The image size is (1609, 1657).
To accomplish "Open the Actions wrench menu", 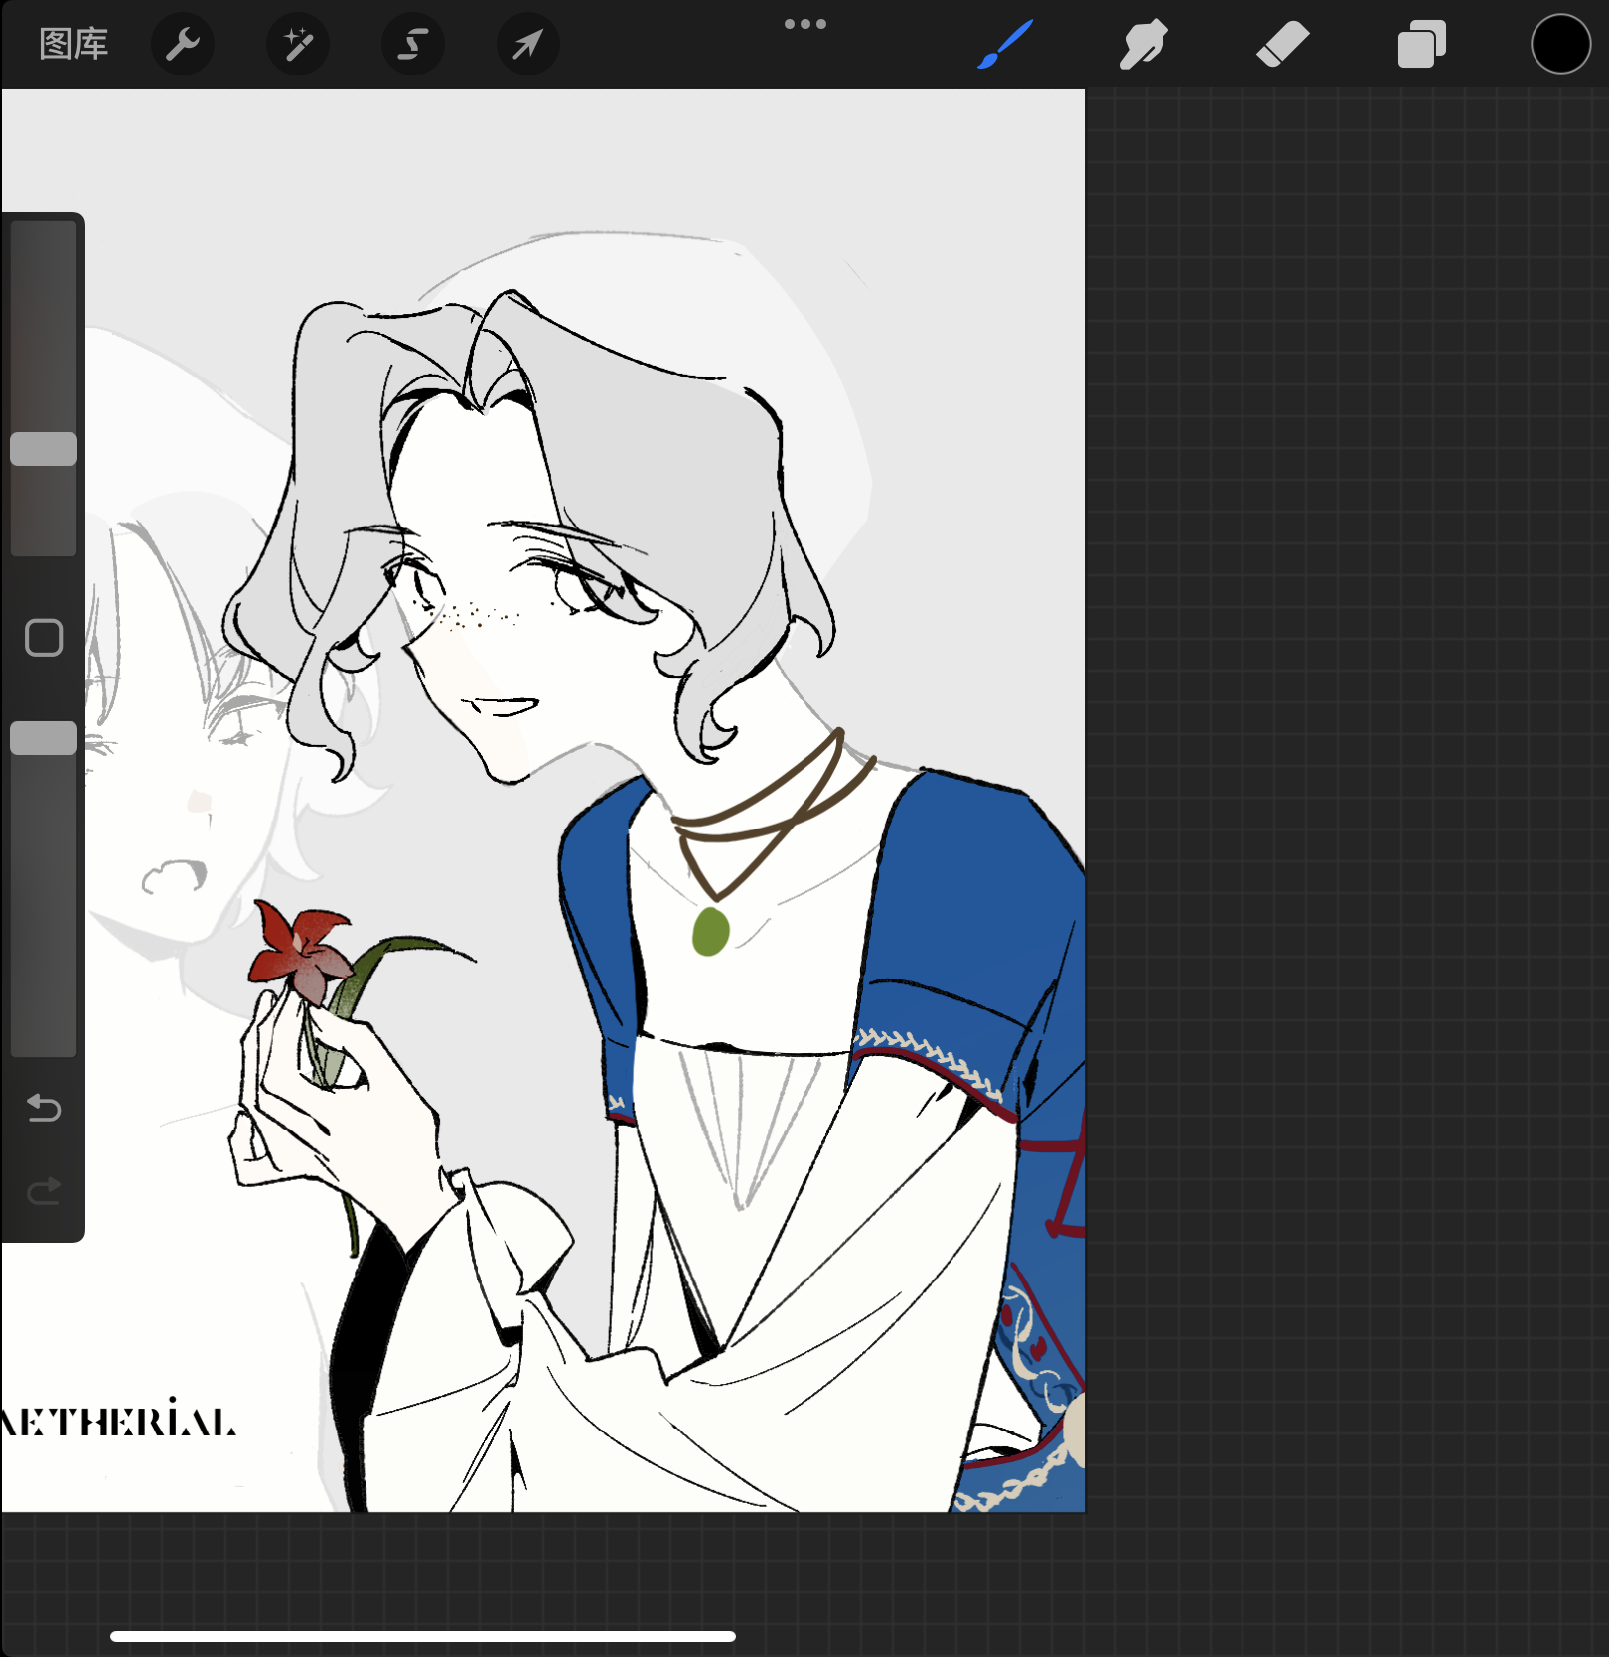I will (x=183, y=44).
